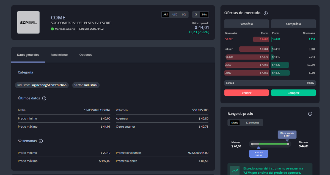
Task: Select USD currency toggle
Action: pyautogui.click(x=175, y=15)
